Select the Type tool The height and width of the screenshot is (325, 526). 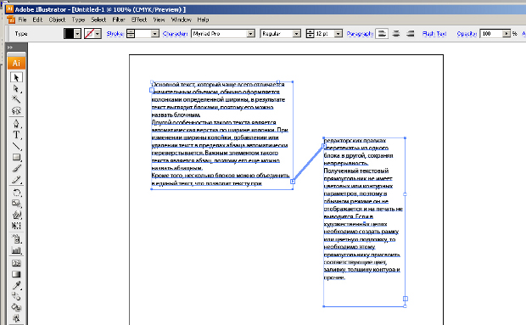16,135
